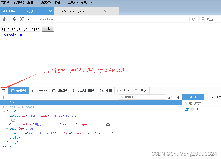The height and width of the screenshot is (159, 221).
Task: Click the search magnifier icon
Action: 203,19
